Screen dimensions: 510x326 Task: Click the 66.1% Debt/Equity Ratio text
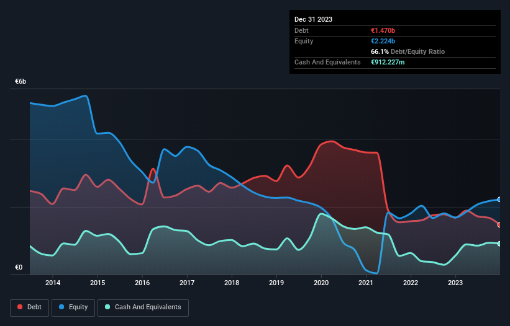pyautogui.click(x=408, y=51)
